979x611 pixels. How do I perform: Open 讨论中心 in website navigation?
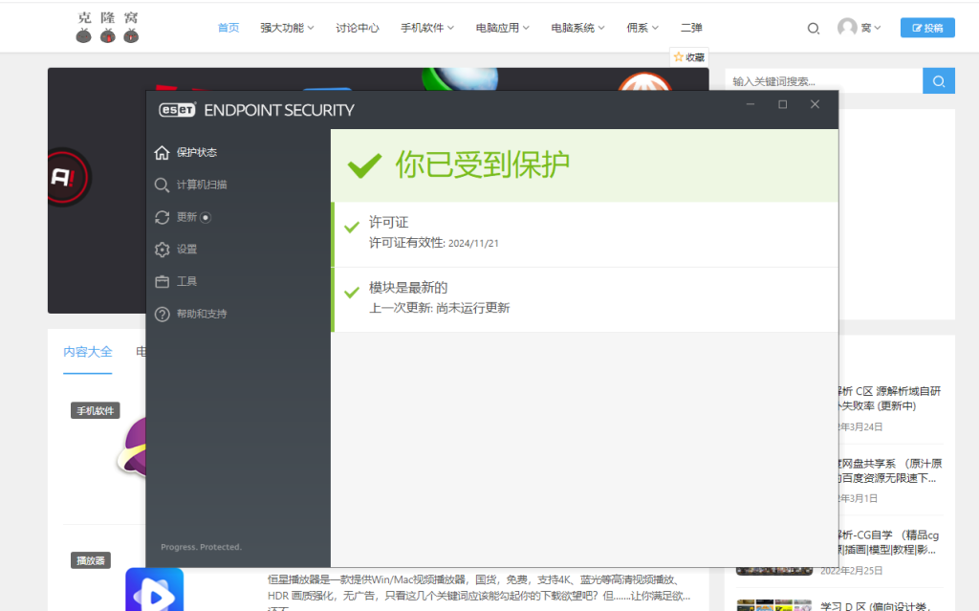point(358,28)
